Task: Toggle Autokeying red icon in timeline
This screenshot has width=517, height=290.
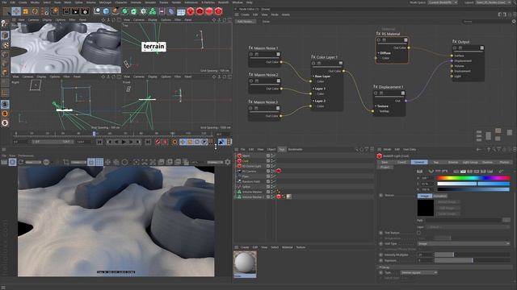Action: [x=166, y=142]
